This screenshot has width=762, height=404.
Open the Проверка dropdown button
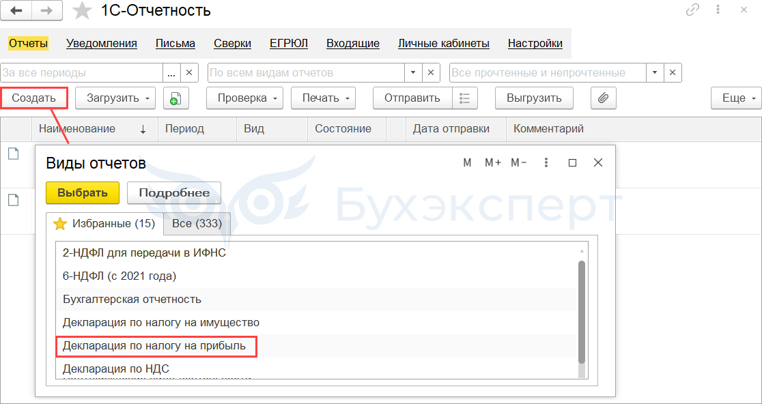point(244,98)
